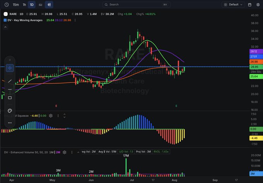Select the rectangle drawing tool
The image size is (263, 183).
click(10, 98)
